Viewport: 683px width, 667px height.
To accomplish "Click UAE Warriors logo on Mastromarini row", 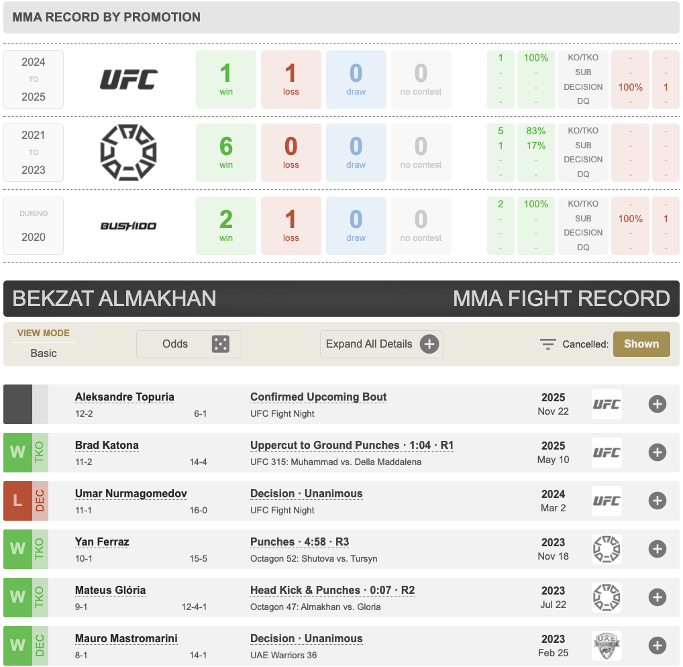I will 607,646.
